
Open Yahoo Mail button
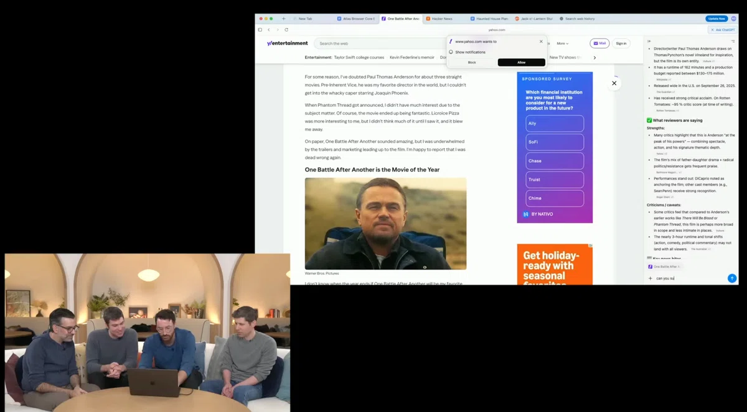pyautogui.click(x=599, y=43)
